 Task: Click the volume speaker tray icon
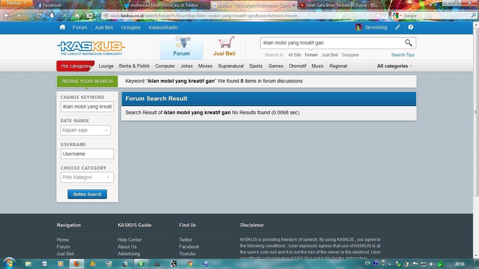click(432, 264)
